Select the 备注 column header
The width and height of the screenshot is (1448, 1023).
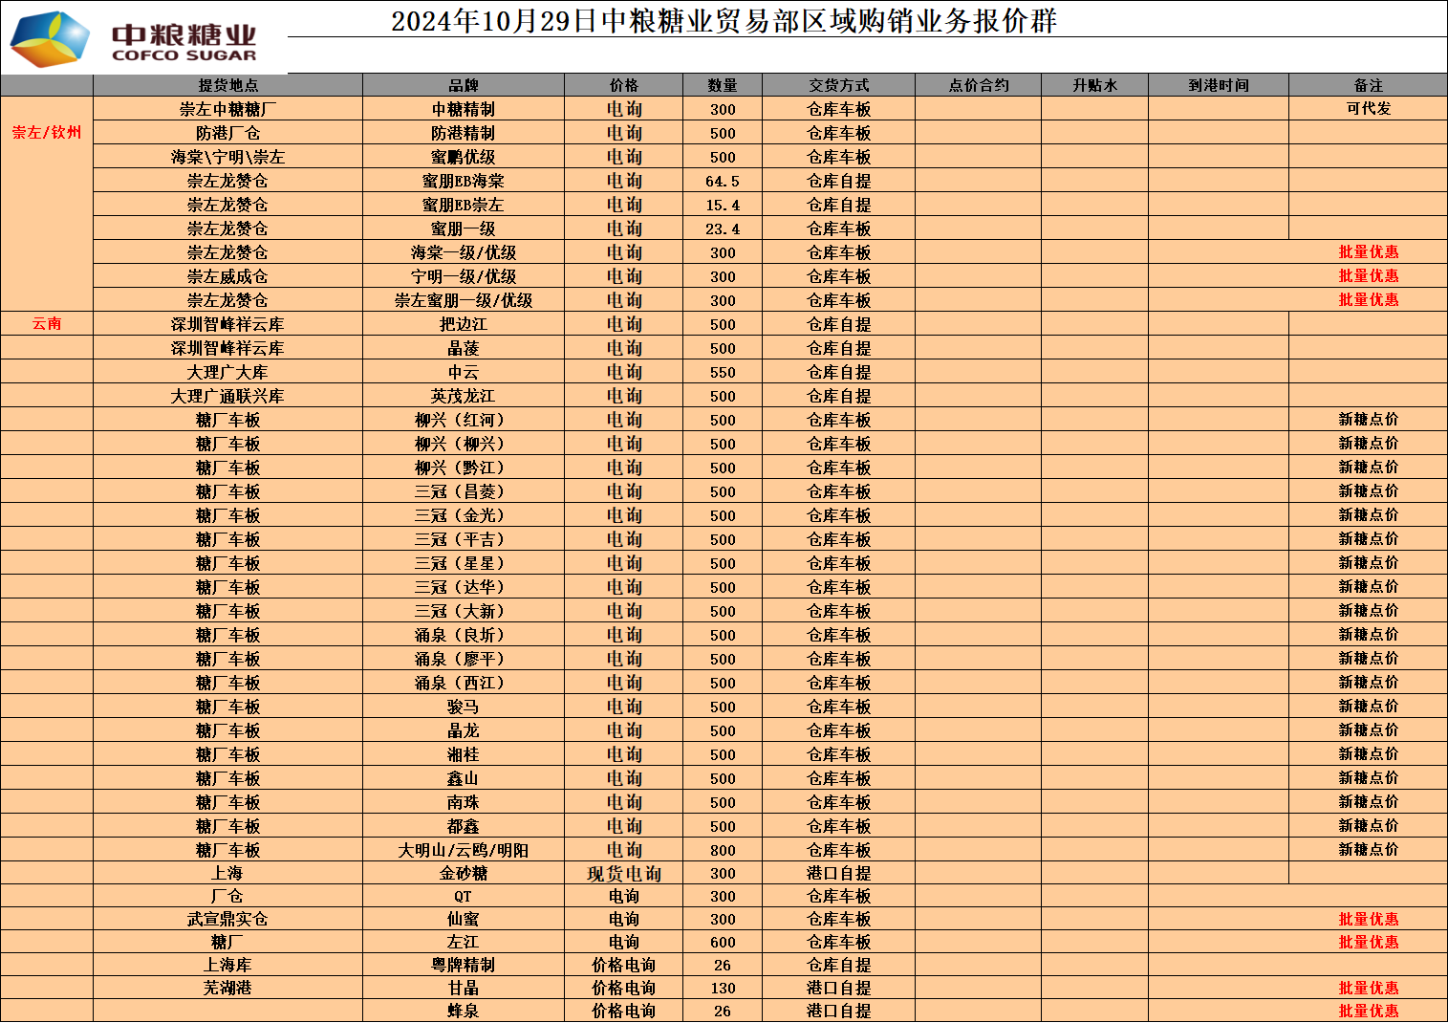1368,85
